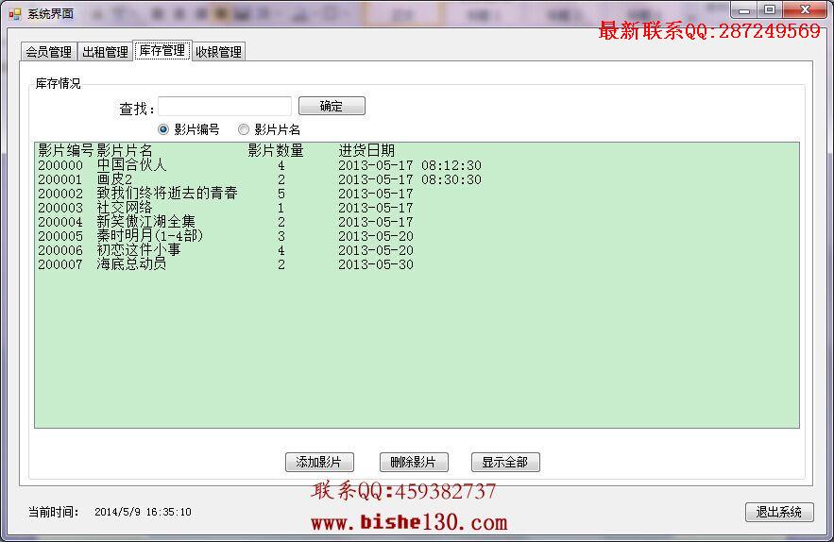Click movie number 200001
Viewport: 834px width, 542px height.
pyautogui.click(x=60, y=179)
